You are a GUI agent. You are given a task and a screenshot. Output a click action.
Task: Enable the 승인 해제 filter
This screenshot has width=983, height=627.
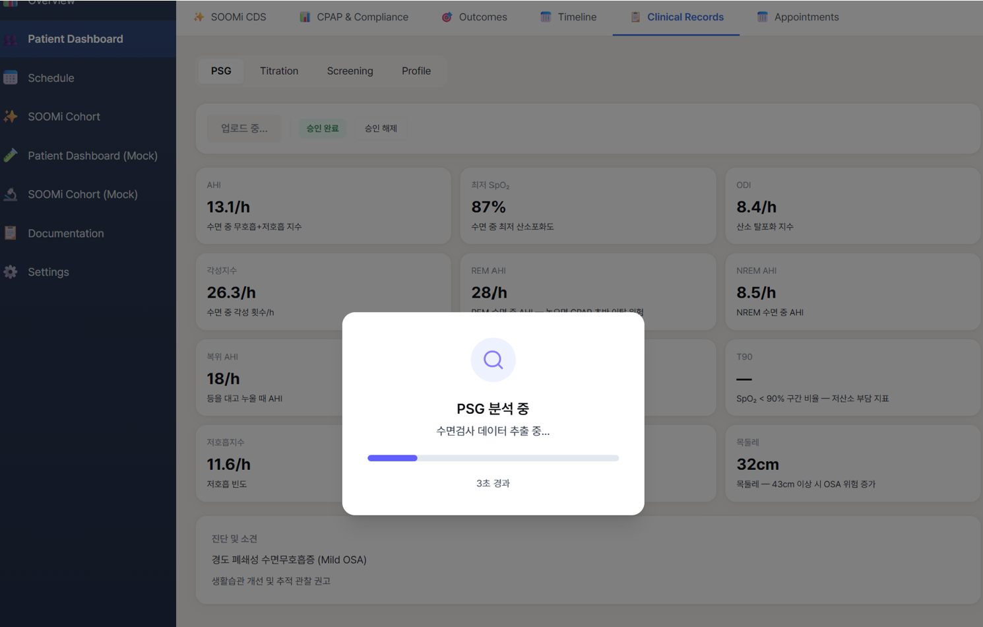(381, 128)
